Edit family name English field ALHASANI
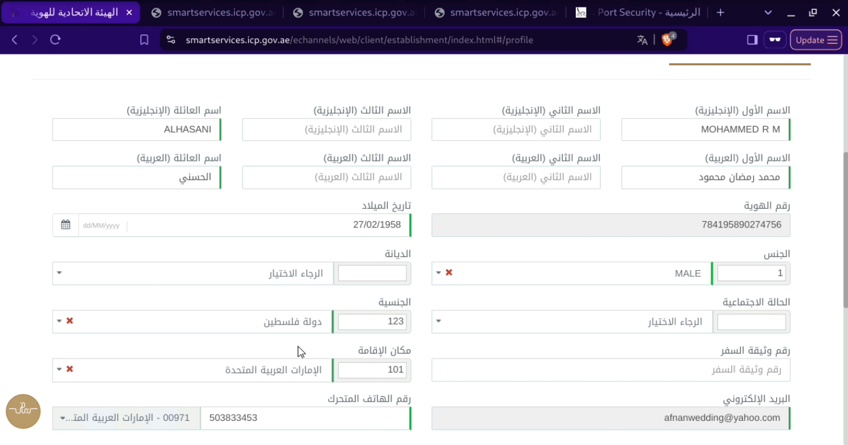The height and width of the screenshot is (445, 848). click(137, 129)
